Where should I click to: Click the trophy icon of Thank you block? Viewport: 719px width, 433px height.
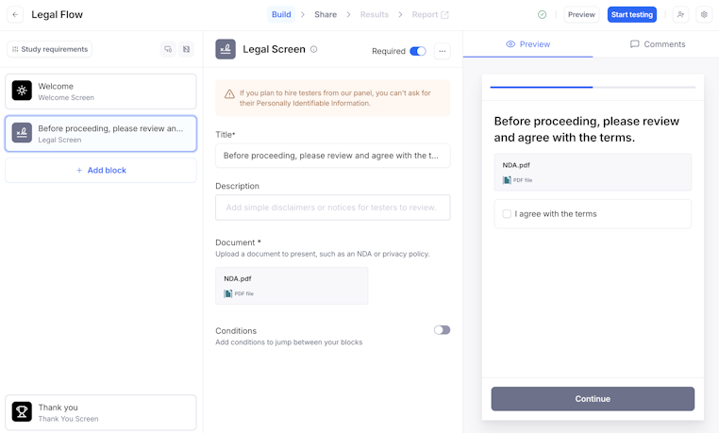click(x=22, y=412)
